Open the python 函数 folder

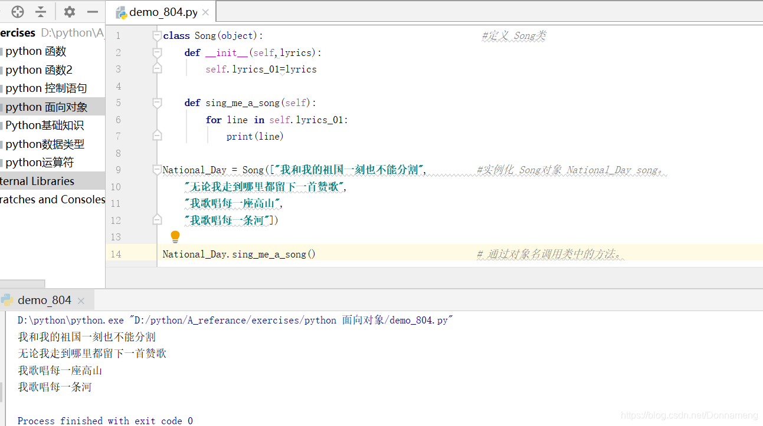pyautogui.click(x=36, y=51)
